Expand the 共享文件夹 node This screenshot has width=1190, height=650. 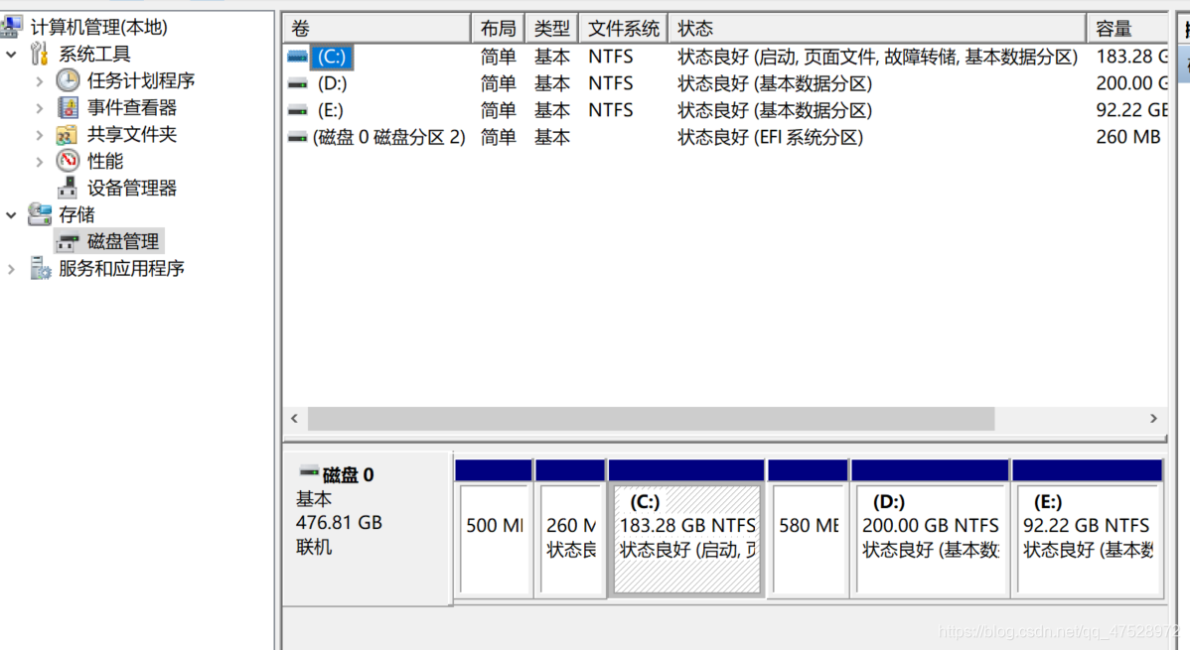(40, 135)
